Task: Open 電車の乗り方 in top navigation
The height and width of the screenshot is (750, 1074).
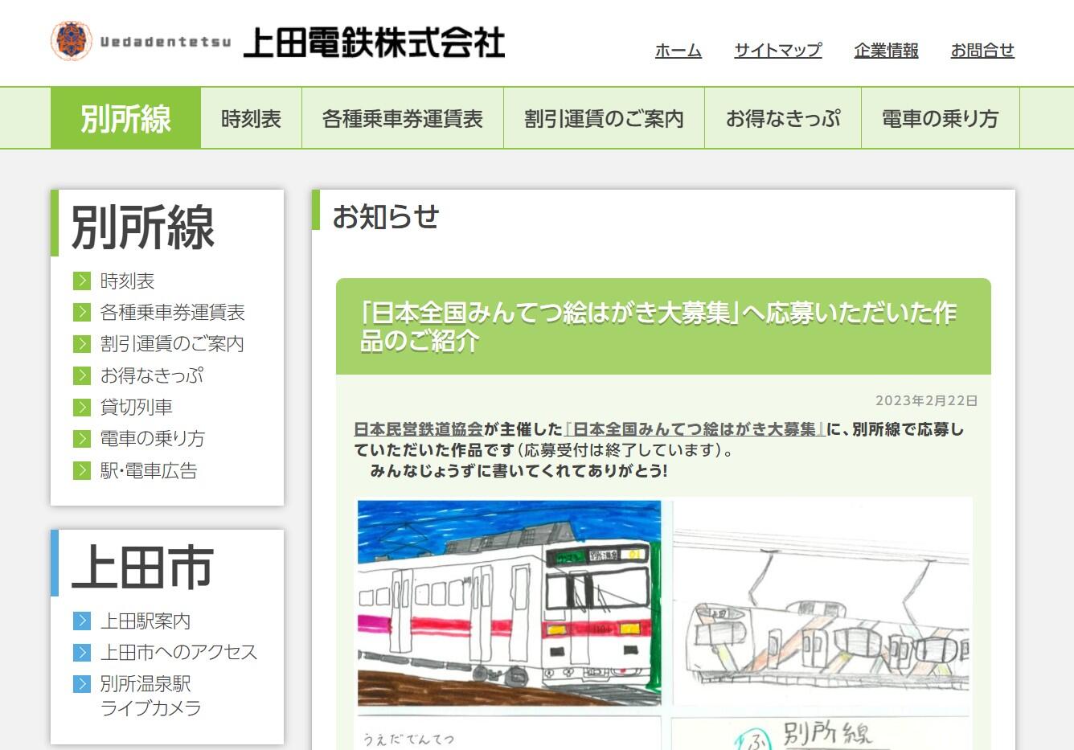Action: [939, 118]
